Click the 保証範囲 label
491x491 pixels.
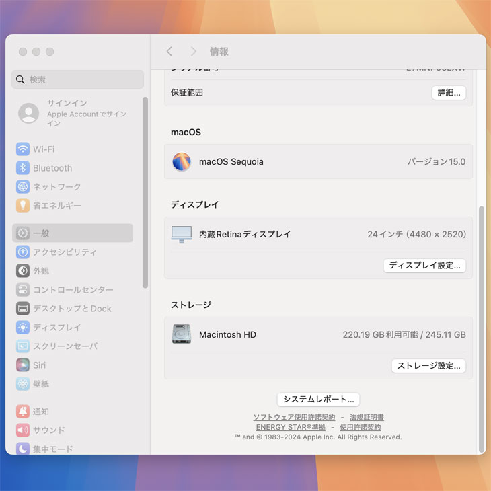pos(187,93)
